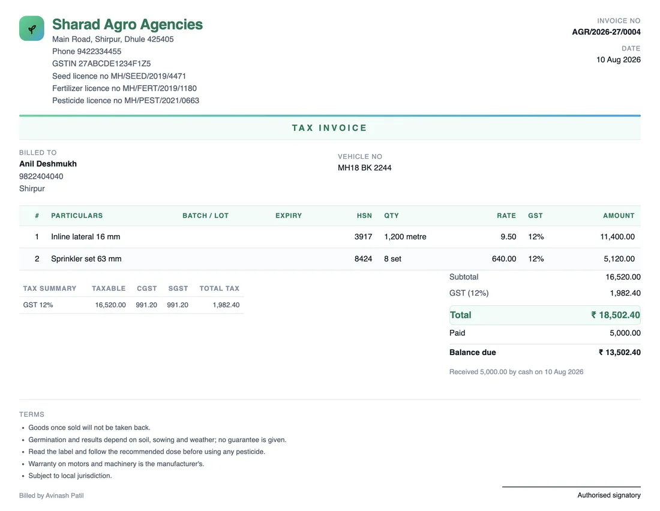The width and height of the screenshot is (660, 511).
Task: Click Billed by Avinash Patil
Action: coord(52,495)
